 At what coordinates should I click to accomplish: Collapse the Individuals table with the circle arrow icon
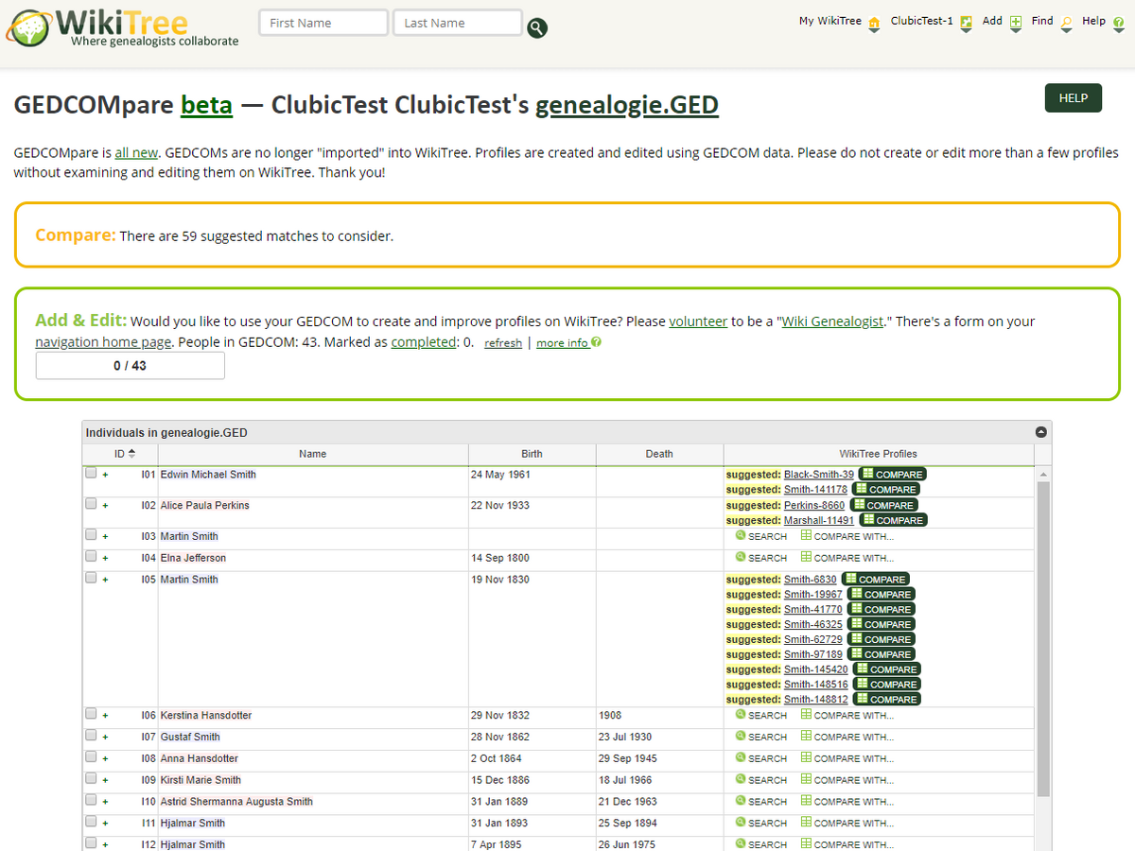[1041, 432]
